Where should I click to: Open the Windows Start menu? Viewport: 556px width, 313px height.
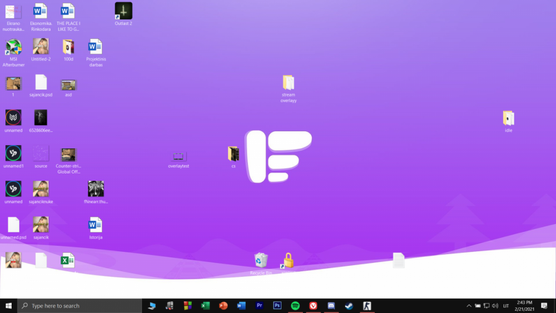[8, 306]
